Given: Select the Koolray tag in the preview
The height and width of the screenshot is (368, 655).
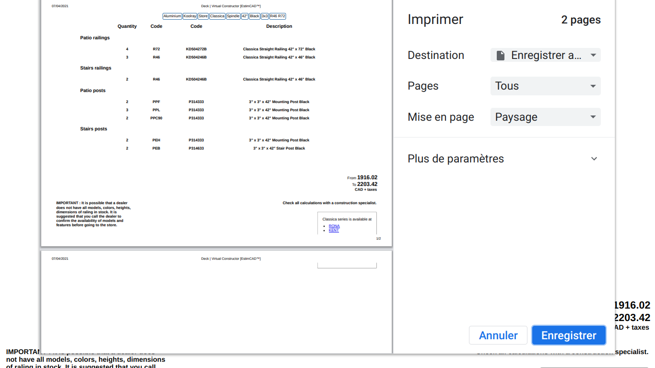Looking at the screenshot, I should tap(190, 16).
